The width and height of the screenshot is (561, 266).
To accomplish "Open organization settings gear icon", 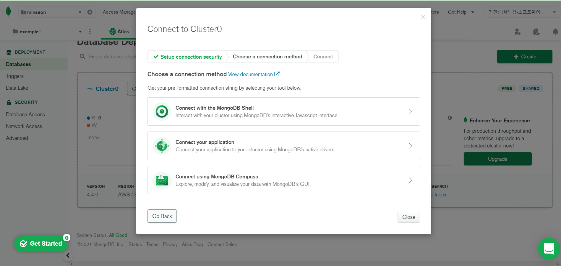I will (x=90, y=12).
